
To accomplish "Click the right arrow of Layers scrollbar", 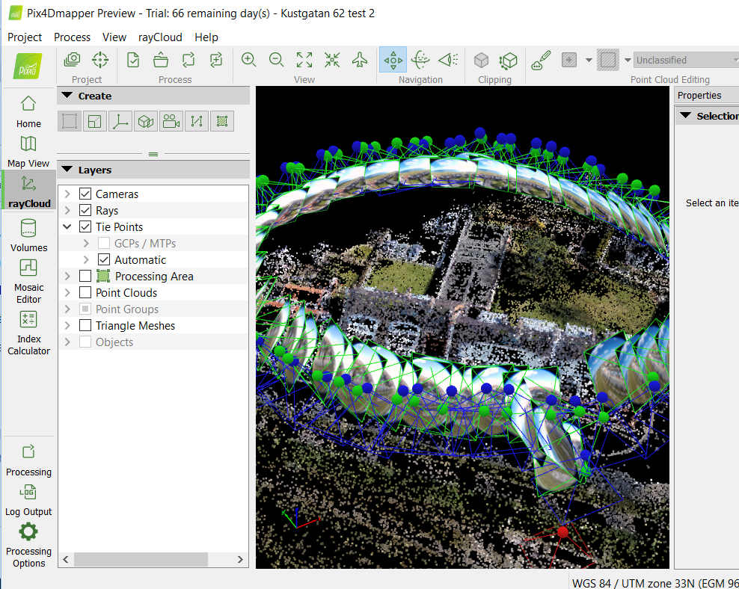I will pos(240,559).
